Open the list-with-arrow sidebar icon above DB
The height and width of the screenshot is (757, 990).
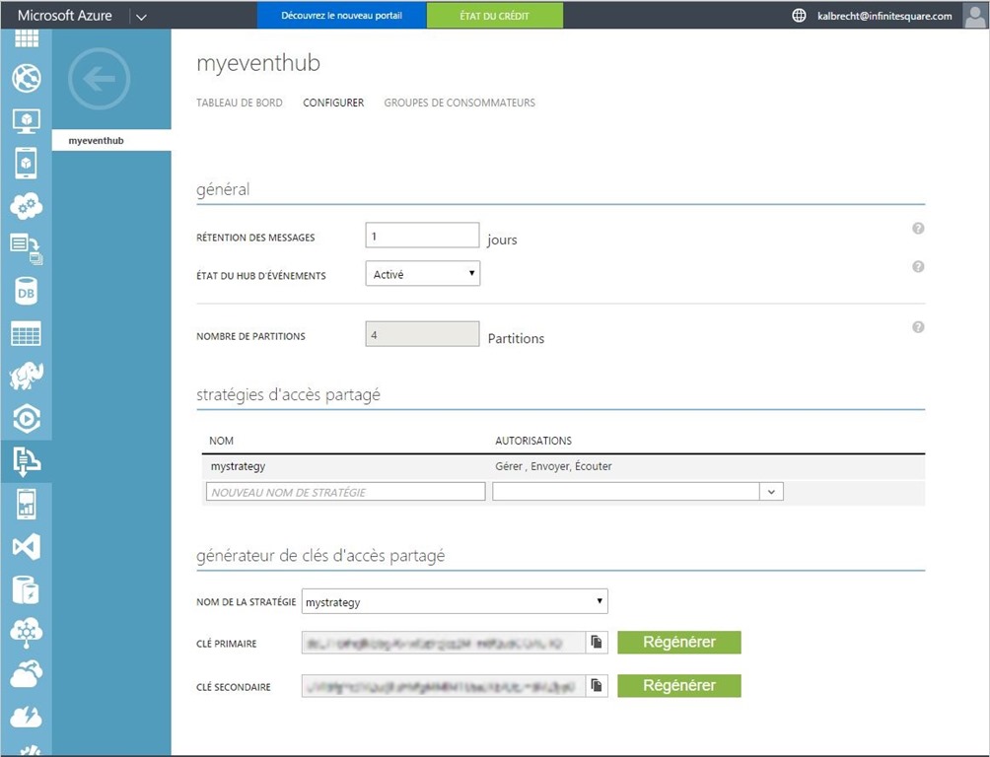click(x=26, y=248)
